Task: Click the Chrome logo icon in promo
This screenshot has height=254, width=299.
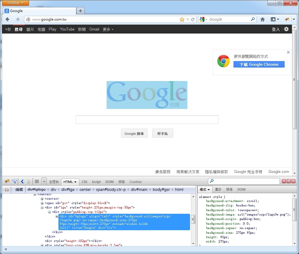Action: [223, 61]
